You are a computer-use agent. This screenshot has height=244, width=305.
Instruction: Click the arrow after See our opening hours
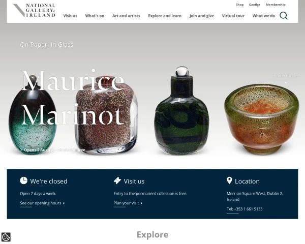click(64, 203)
